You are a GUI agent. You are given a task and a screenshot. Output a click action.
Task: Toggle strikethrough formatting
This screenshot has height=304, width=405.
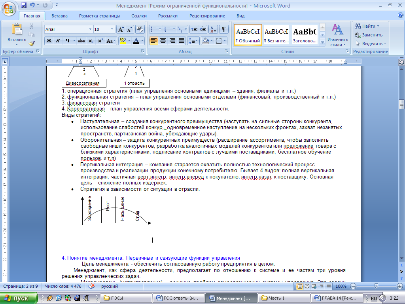tap(81, 41)
